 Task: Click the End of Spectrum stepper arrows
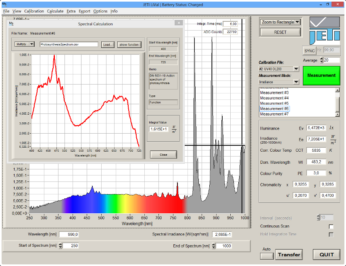pyautogui.click(x=213, y=246)
